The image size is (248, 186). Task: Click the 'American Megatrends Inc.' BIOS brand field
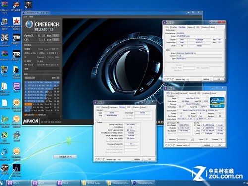click(199, 53)
